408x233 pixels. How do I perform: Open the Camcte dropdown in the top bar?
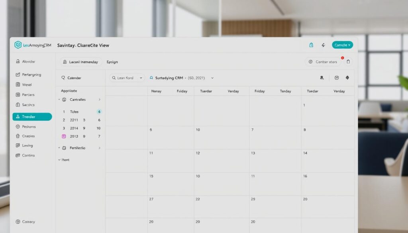tap(342, 45)
